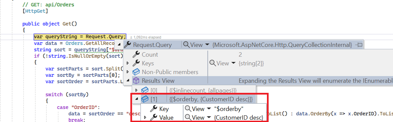Viewport: 393px width, 122px height.
Task: Click the Results View cube icon
Action: click(x=136, y=81)
